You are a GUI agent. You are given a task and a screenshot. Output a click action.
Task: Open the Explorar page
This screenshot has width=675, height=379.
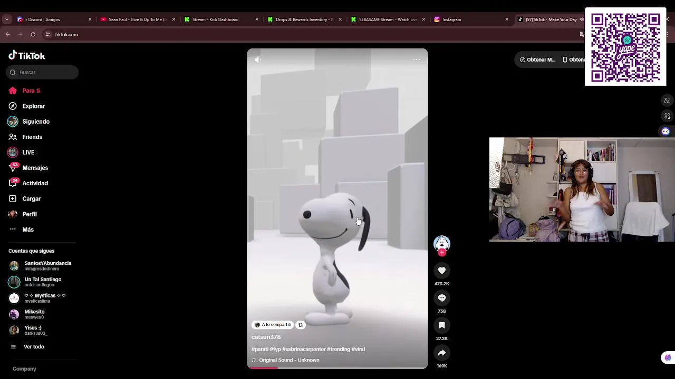click(33, 106)
